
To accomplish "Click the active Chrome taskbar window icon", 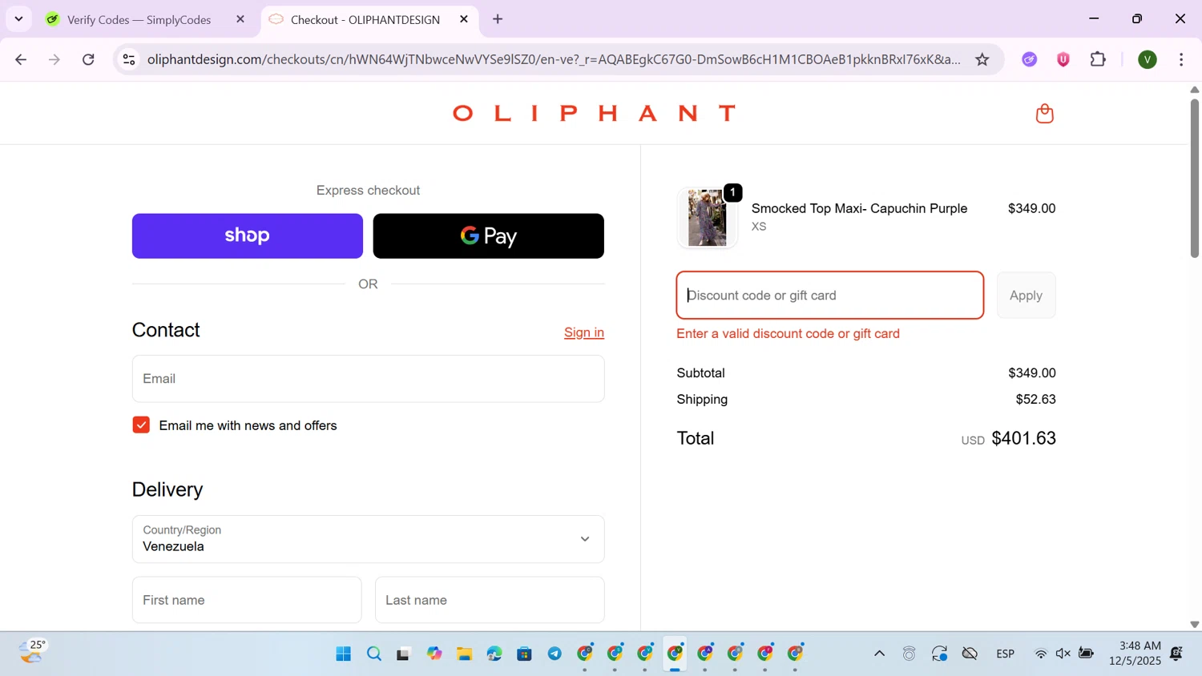I will click(x=676, y=654).
